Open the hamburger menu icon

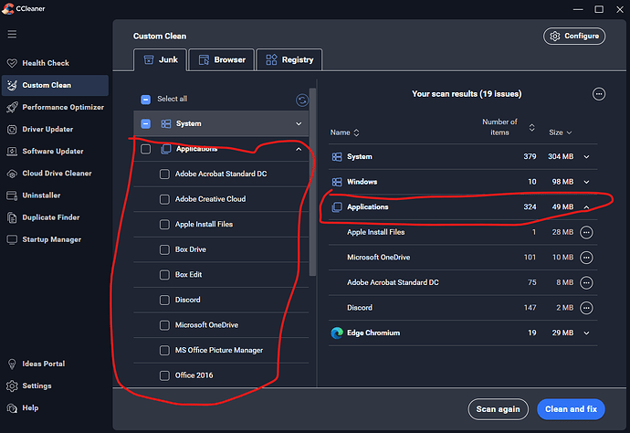tap(12, 34)
